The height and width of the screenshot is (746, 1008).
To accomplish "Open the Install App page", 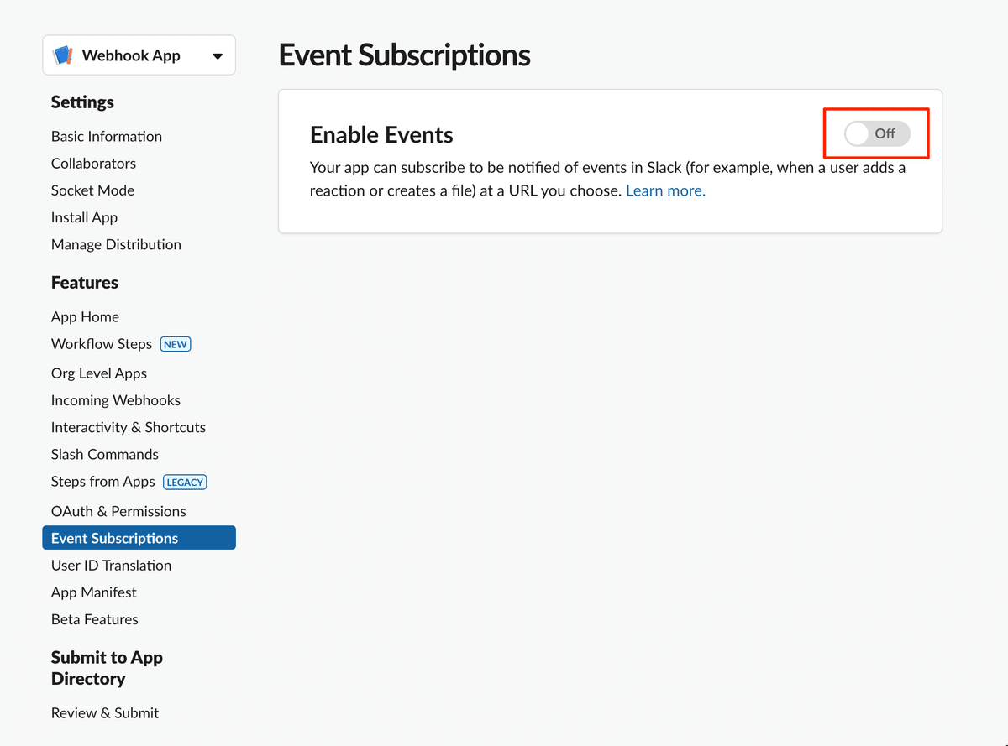I will pyautogui.click(x=84, y=217).
